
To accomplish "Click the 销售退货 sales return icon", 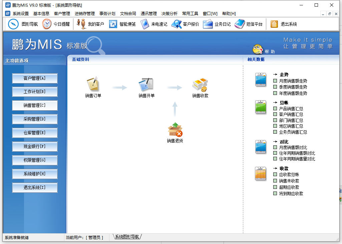I will click(175, 130).
